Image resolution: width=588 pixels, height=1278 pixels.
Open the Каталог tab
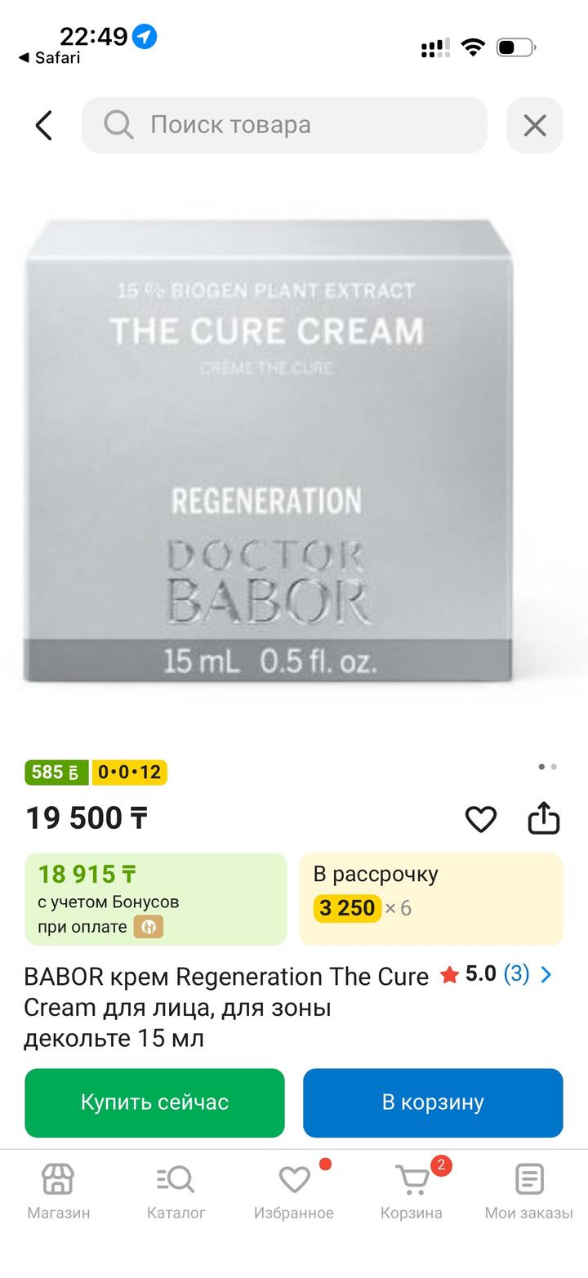176,1191
